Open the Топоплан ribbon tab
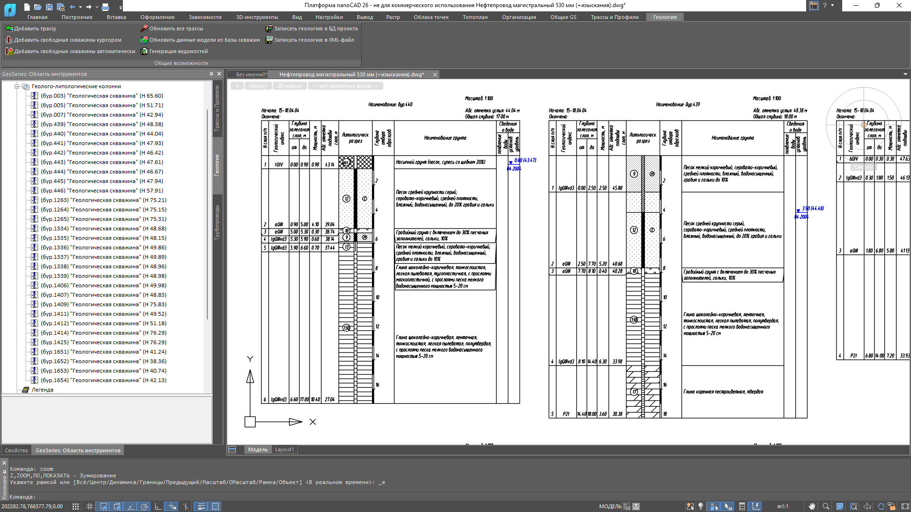The width and height of the screenshot is (911, 512). point(475,17)
